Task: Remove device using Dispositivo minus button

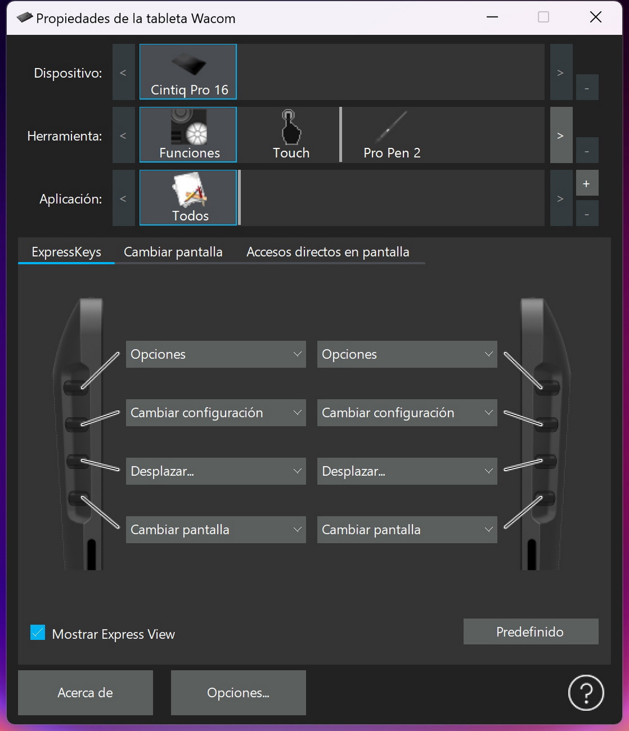Action: 586,88
